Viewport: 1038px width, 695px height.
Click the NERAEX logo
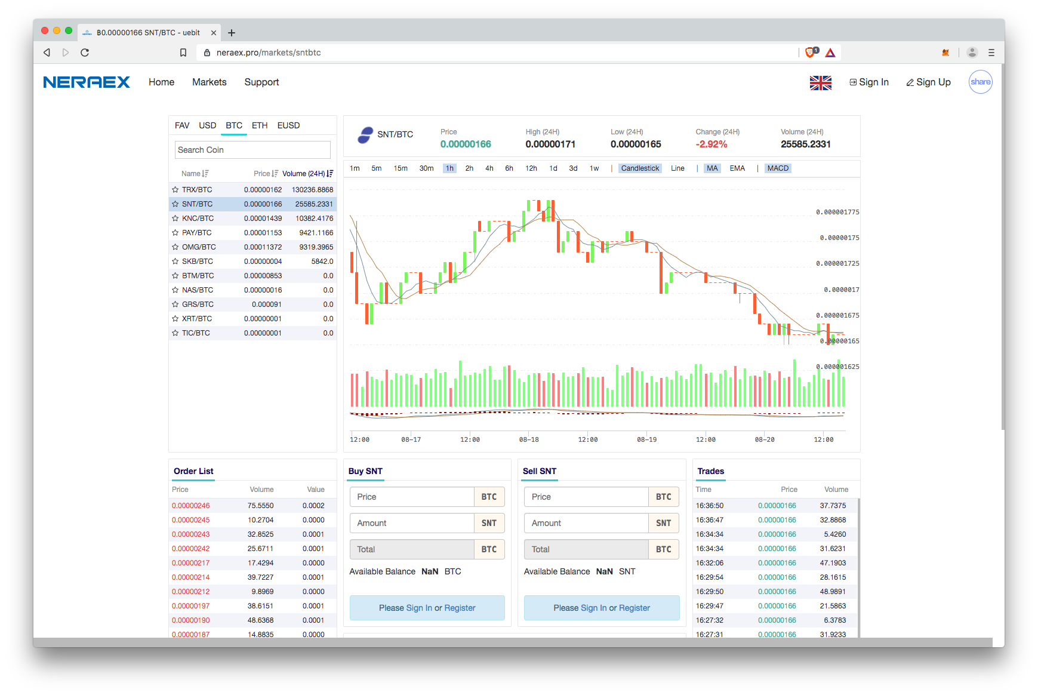pyautogui.click(x=87, y=82)
